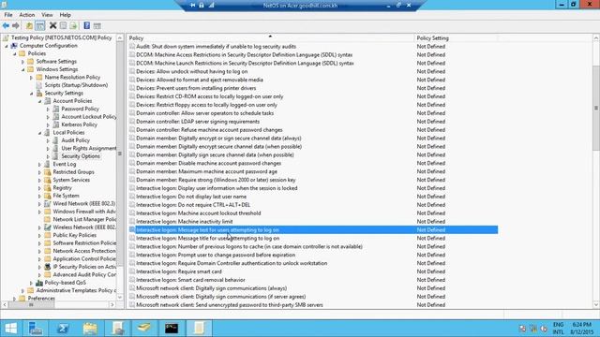Select Account Lockout Policy tree item

point(89,116)
